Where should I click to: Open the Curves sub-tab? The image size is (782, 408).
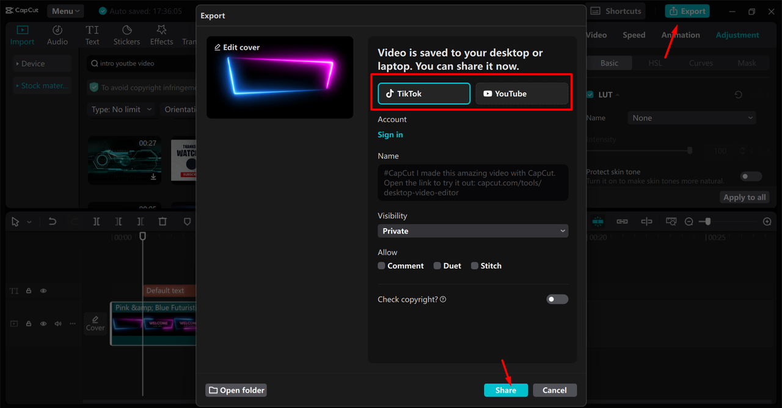pos(701,63)
